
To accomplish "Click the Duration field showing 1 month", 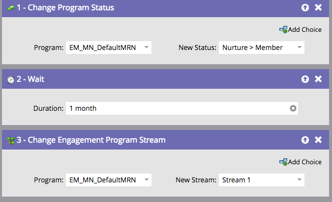I will coord(177,108).
